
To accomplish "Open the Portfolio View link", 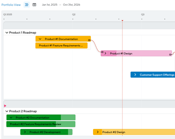I will pos(11,5).
